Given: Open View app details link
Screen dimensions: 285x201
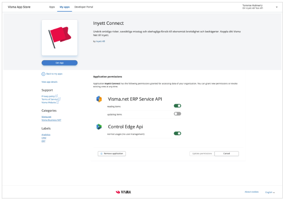Looking at the screenshot, I should (49, 82).
